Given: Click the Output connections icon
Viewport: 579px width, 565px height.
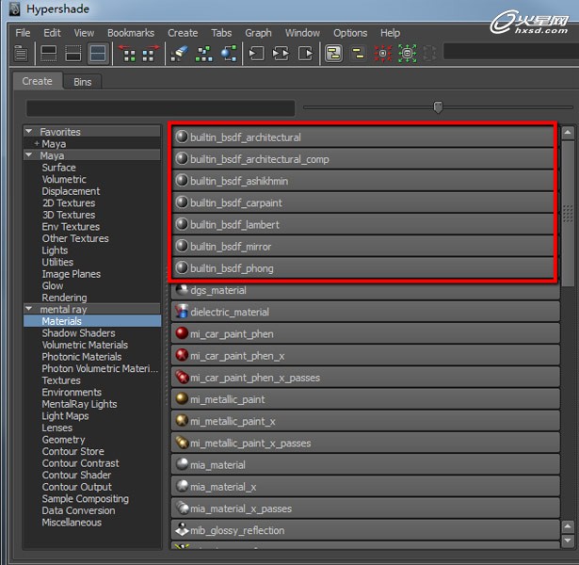Looking at the screenshot, I should point(306,54).
